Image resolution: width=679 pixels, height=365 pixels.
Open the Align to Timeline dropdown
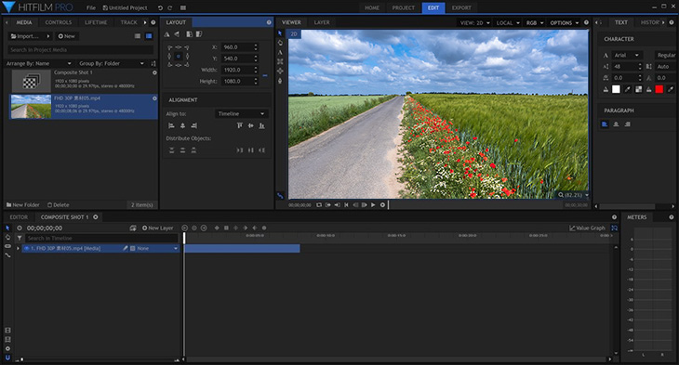coord(241,113)
